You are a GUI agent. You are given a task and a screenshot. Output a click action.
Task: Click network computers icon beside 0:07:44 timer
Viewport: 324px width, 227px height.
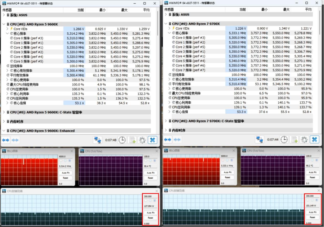tap(260, 139)
